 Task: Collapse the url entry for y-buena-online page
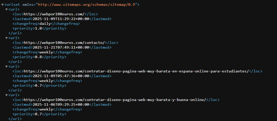point(6,95)
